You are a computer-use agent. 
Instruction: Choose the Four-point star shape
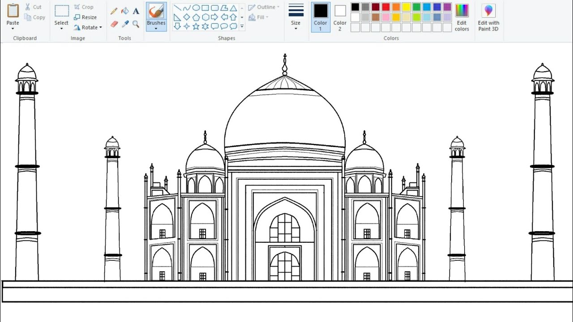[187, 26]
